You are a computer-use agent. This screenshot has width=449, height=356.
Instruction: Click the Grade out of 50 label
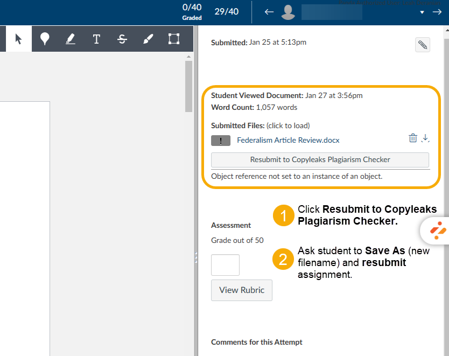tap(237, 240)
